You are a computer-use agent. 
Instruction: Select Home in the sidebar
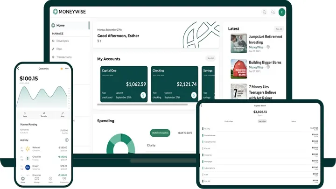[60, 25]
